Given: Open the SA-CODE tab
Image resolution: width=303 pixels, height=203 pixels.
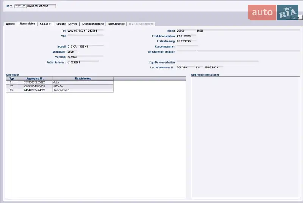Looking at the screenshot, I should 45,24.
